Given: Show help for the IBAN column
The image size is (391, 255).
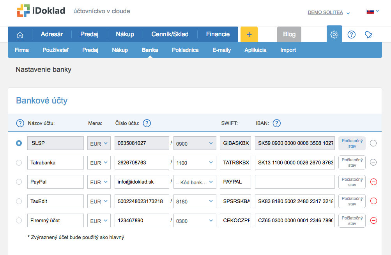Looking at the screenshot, I should click(x=276, y=123).
